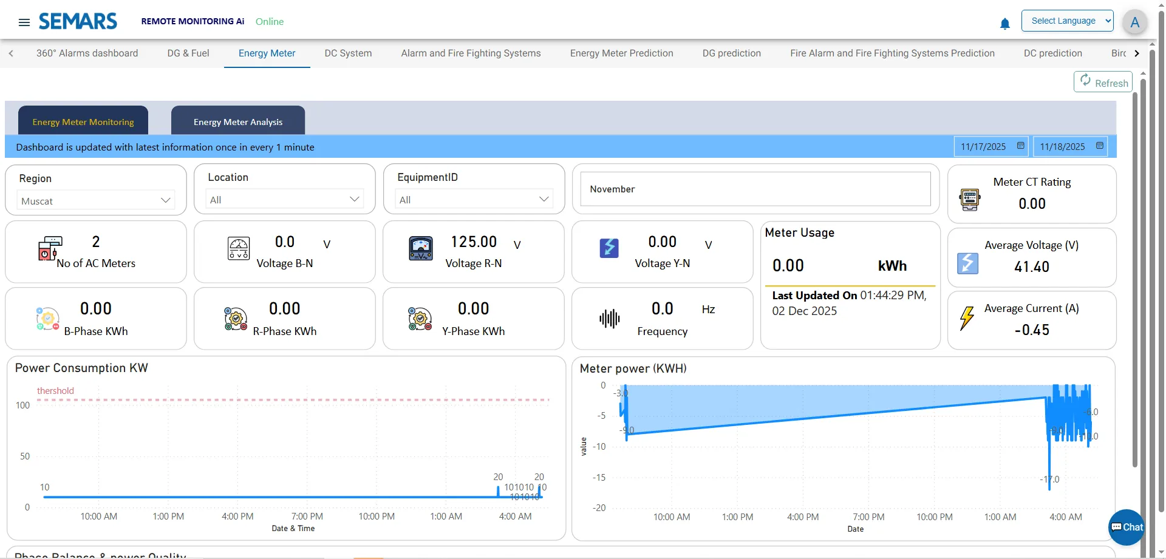Image resolution: width=1166 pixels, height=559 pixels.
Task: Switch to the DG & Fuel tab
Action: tap(188, 53)
